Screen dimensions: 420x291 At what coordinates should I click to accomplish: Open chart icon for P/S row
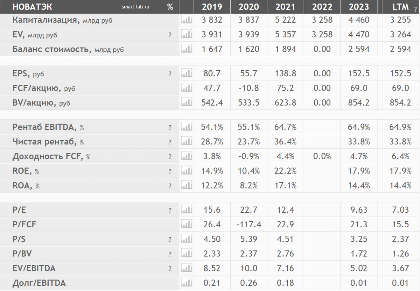187,239
